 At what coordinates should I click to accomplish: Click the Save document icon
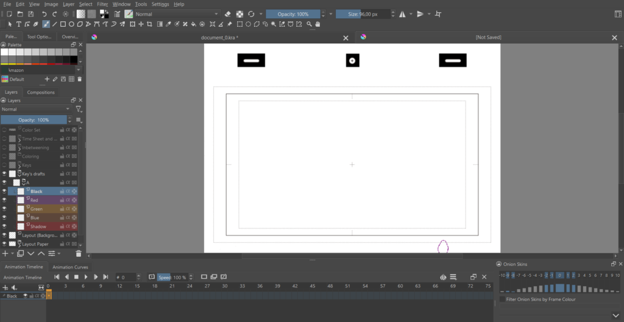(30, 13)
